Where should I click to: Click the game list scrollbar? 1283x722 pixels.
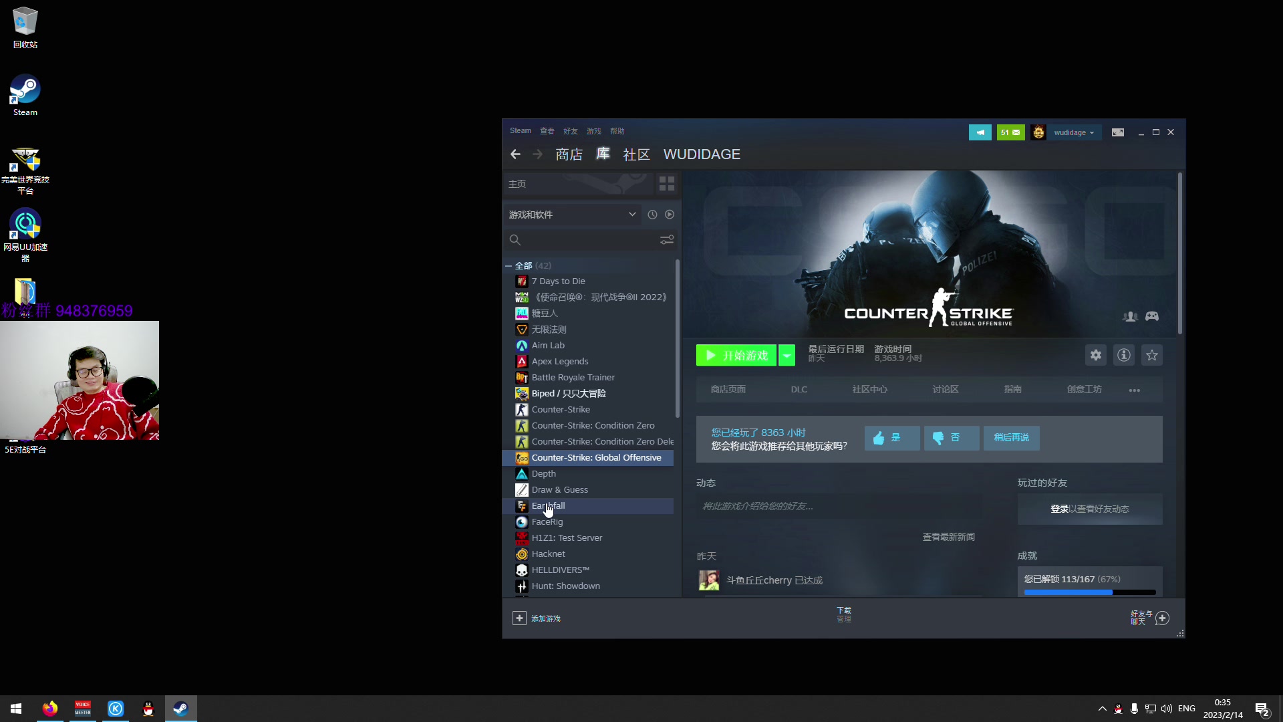coord(677,338)
